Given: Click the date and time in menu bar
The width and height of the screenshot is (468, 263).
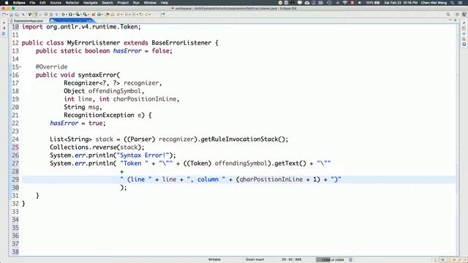Looking at the screenshot, I should click(x=401, y=3).
